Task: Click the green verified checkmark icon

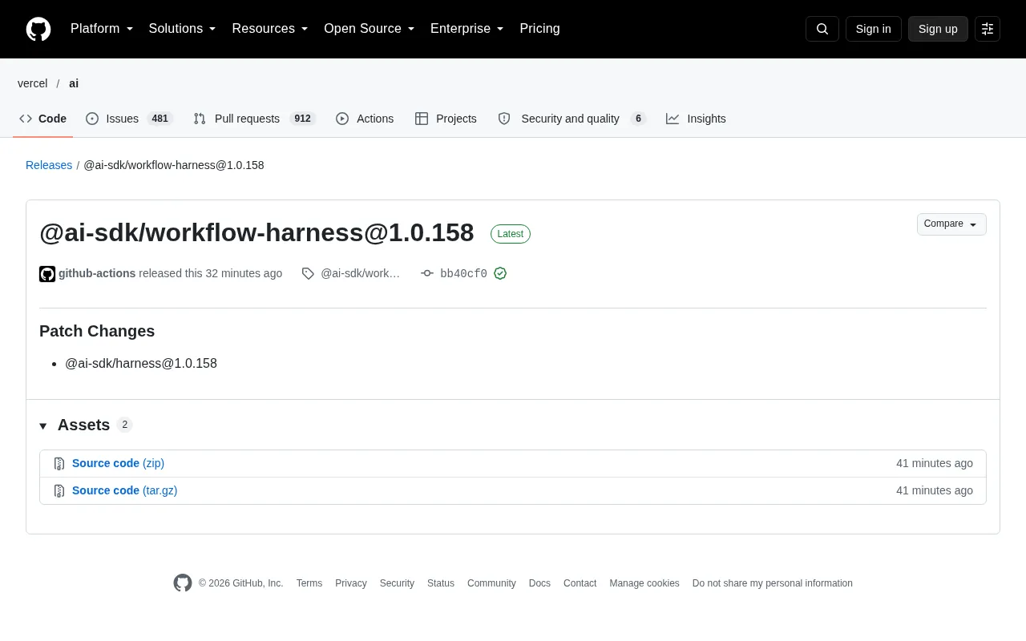Action: (x=500, y=273)
